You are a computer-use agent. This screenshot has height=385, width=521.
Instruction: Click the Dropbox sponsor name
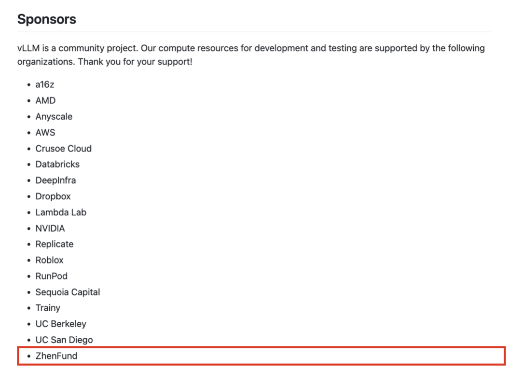53,196
